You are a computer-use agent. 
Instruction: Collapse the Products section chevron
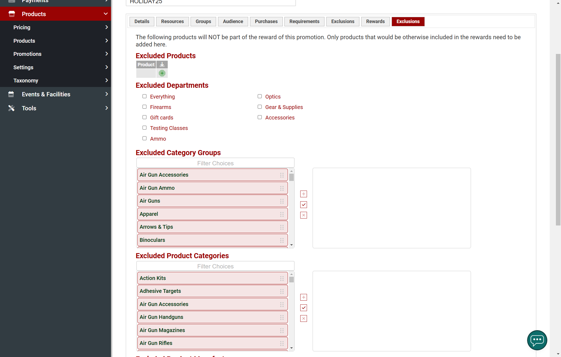tap(106, 14)
